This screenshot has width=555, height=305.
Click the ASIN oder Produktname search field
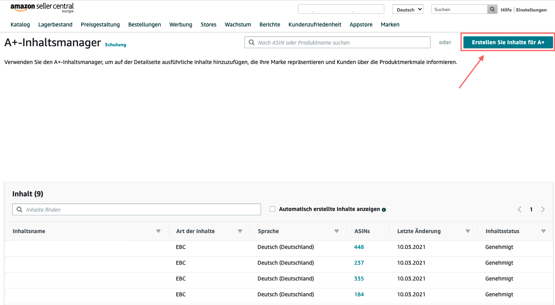click(x=338, y=42)
